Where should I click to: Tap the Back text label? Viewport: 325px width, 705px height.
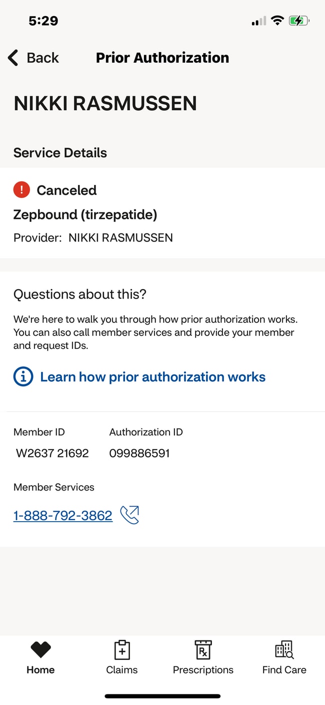click(x=42, y=58)
